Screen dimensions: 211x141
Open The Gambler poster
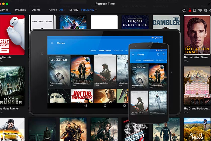pos(166,22)
